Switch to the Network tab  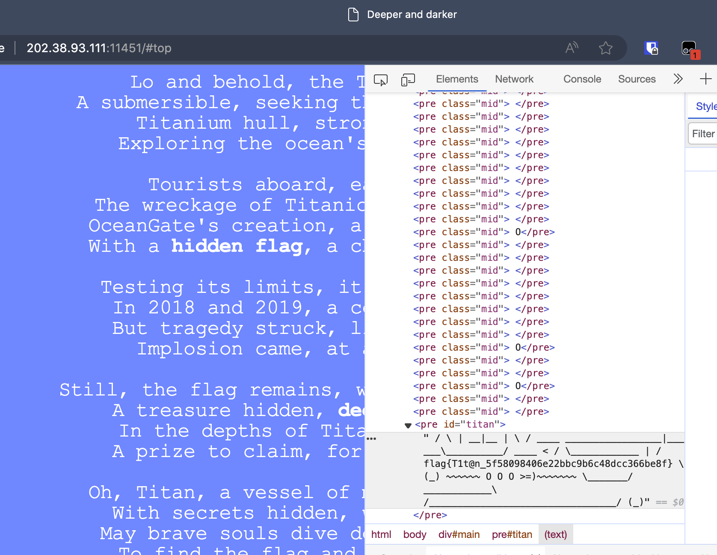[514, 79]
